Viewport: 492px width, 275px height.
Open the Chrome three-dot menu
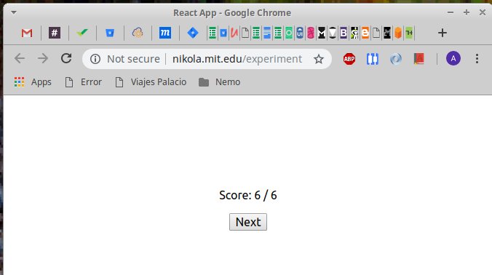coord(477,59)
